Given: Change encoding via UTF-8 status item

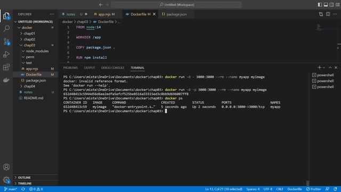Looking at the screenshot, I should pyautogui.click(x=268, y=189).
